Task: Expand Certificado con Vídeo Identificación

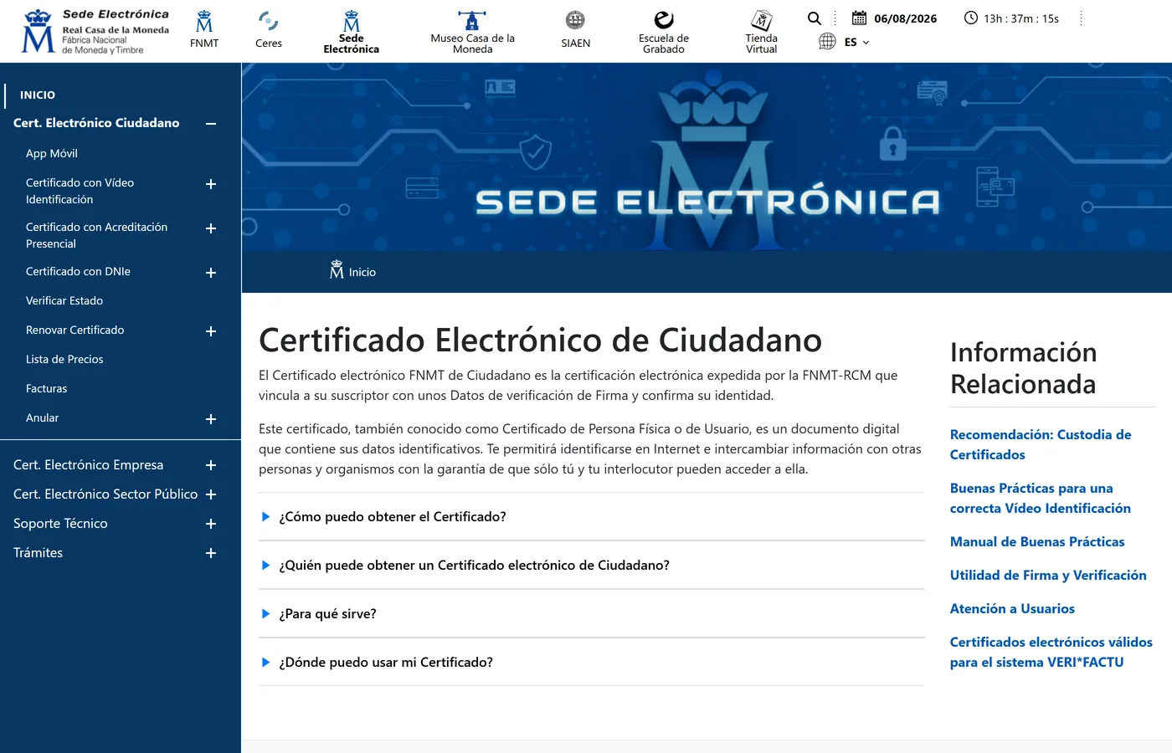Action: tap(211, 184)
